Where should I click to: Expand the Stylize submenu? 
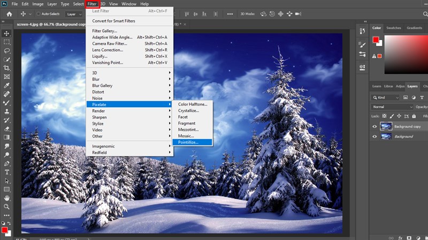click(x=129, y=124)
